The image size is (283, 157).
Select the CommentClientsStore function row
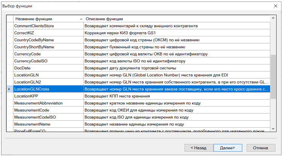coord(34,26)
